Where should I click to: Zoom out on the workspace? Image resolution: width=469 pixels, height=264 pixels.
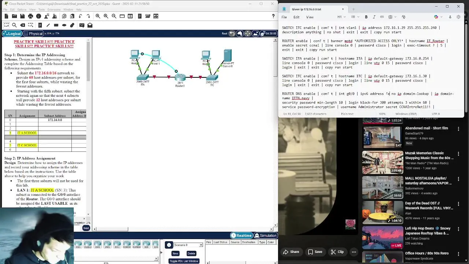[x=114, y=16]
